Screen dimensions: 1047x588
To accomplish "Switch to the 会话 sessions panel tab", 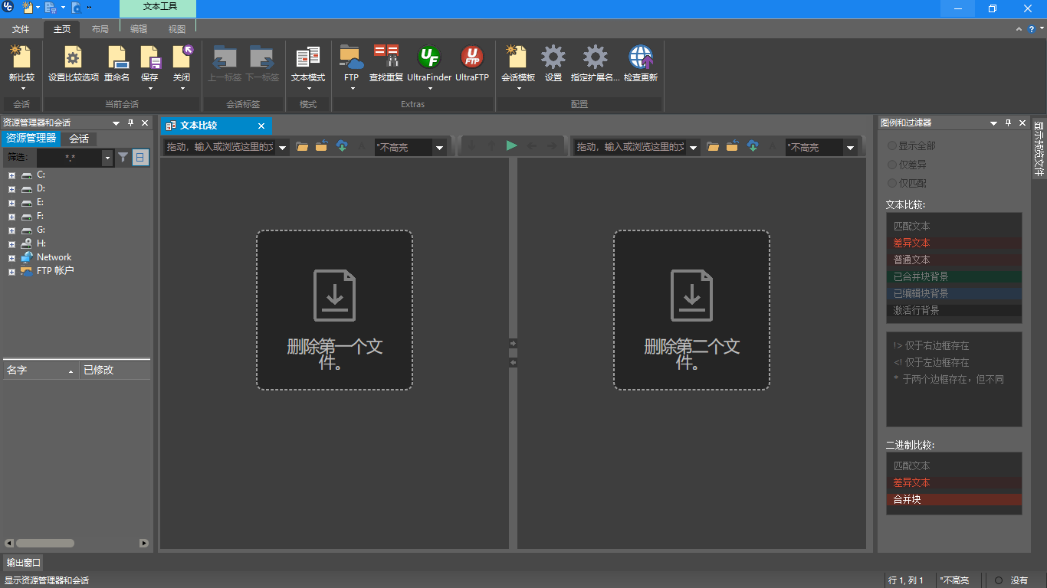I will pyautogui.click(x=79, y=139).
